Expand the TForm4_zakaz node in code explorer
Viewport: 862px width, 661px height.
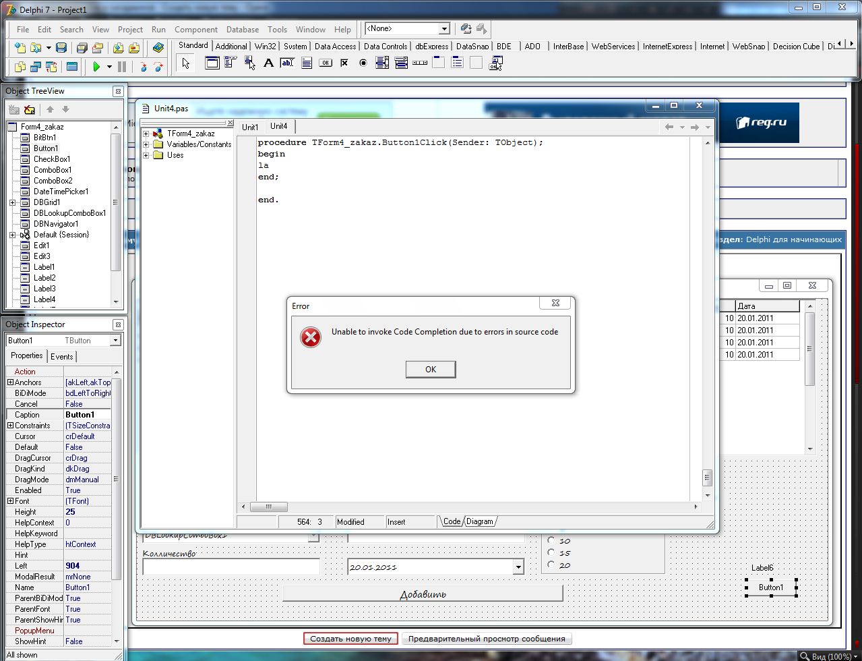(146, 134)
